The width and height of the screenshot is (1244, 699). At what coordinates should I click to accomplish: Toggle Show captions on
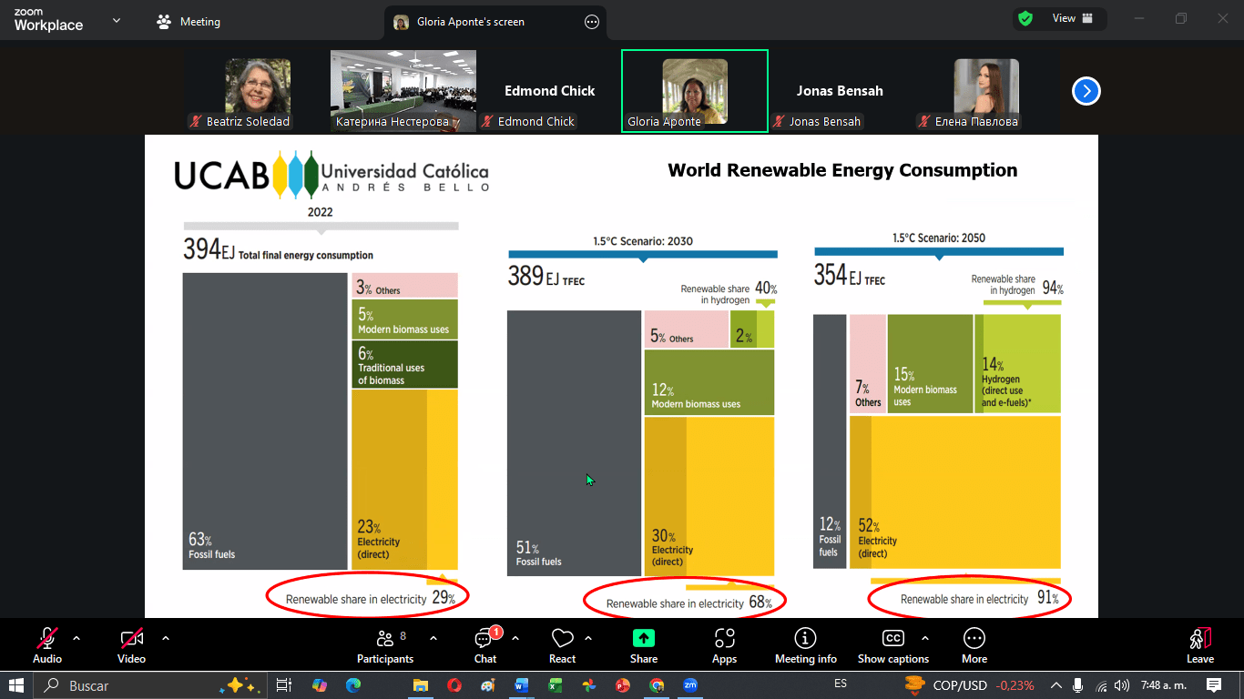tap(892, 645)
